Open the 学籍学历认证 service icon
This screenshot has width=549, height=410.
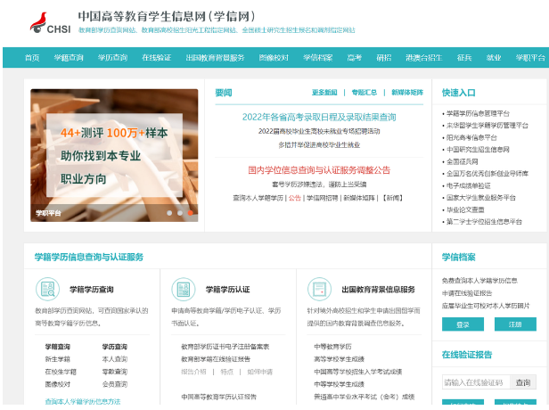click(183, 289)
